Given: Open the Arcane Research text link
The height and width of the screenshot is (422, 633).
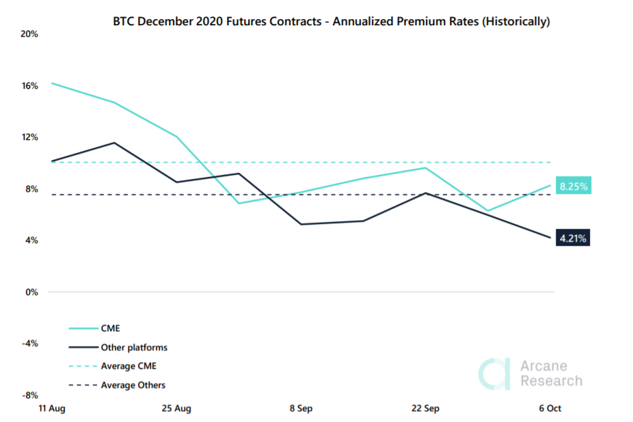Looking at the screenshot, I should click(551, 374).
